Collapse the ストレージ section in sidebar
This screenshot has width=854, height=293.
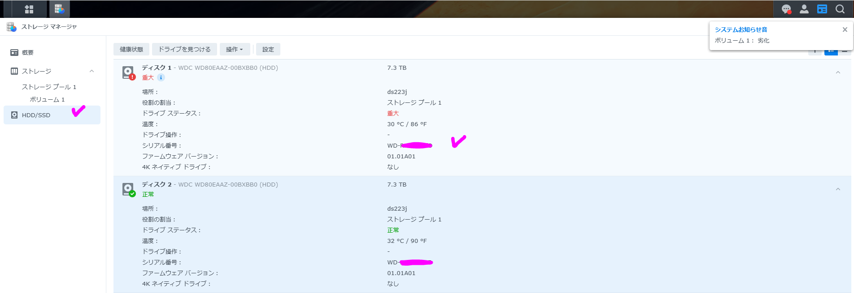point(91,71)
